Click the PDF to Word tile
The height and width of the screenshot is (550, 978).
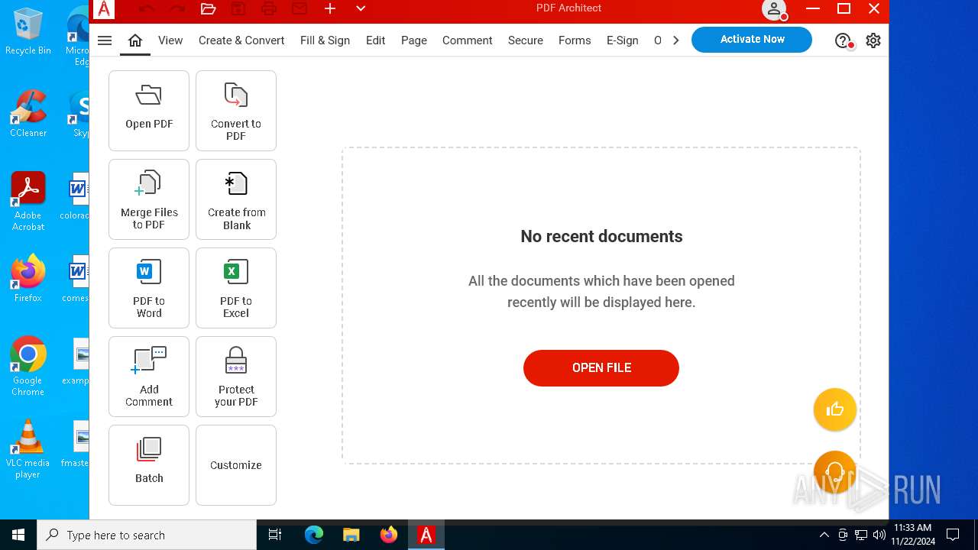point(149,288)
